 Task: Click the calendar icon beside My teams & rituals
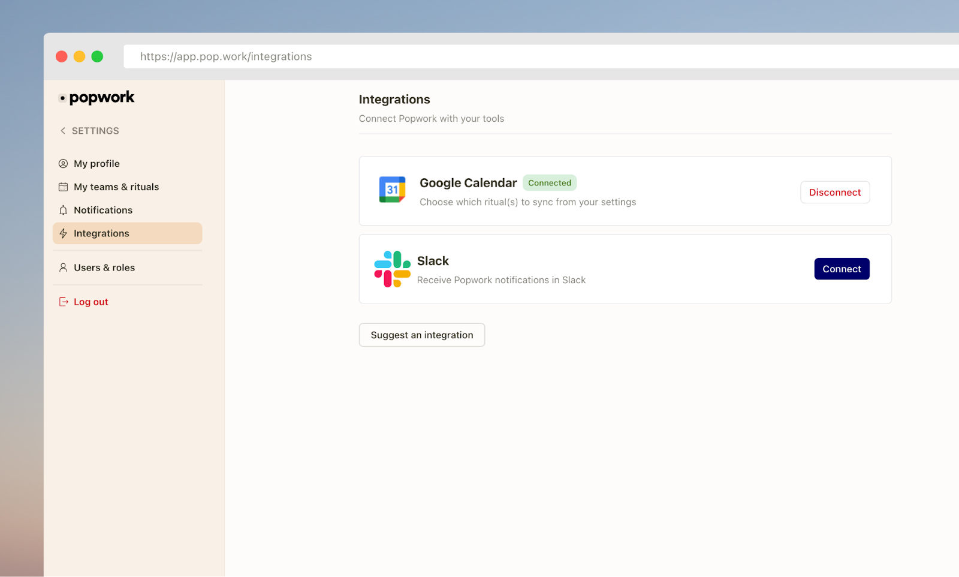click(63, 187)
